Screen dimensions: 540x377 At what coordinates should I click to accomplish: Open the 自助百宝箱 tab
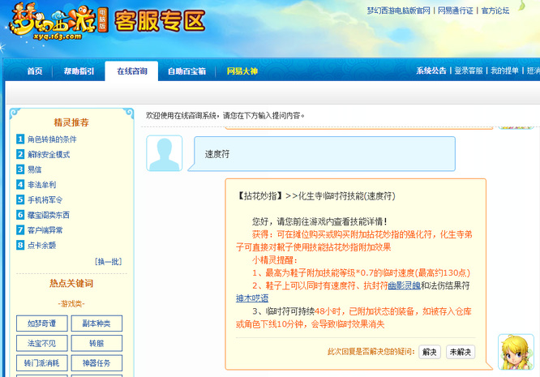186,71
